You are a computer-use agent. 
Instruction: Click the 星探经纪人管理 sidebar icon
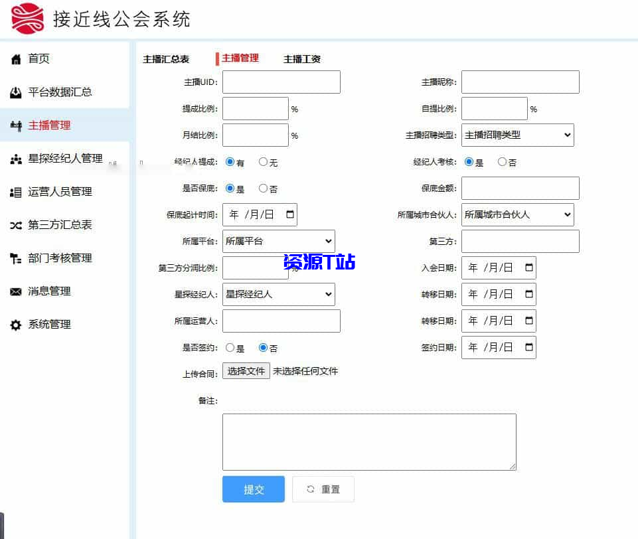click(x=15, y=158)
